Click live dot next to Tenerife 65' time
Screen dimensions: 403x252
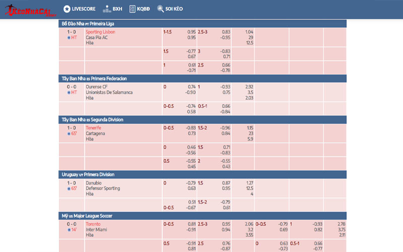[x=69, y=134]
